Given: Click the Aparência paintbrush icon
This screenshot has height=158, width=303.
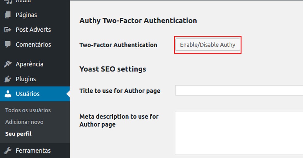Looking at the screenshot, I should pos(8,64).
